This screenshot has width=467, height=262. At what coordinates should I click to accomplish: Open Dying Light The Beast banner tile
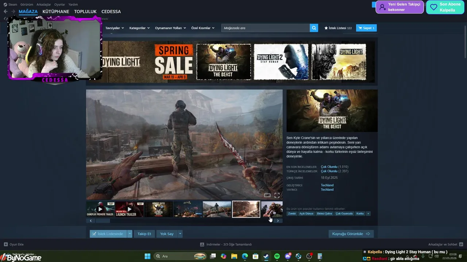(x=224, y=62)
